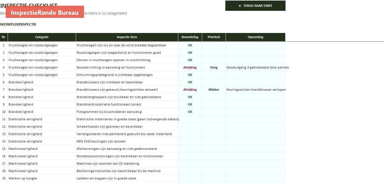Click OK rating for Pictogrammen row
The height and width of the screenshot is (184, 384).
tap(190, 112)
